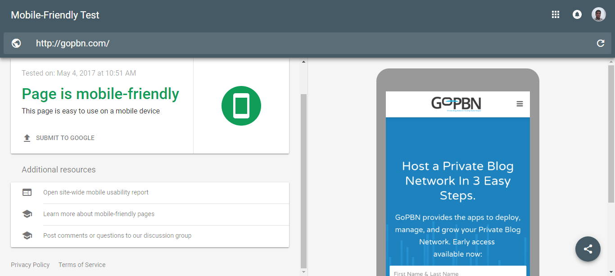Viewport: 615px width, 276px height.
Task: Open the Privacy Policy link
Action: pos(30,265)
